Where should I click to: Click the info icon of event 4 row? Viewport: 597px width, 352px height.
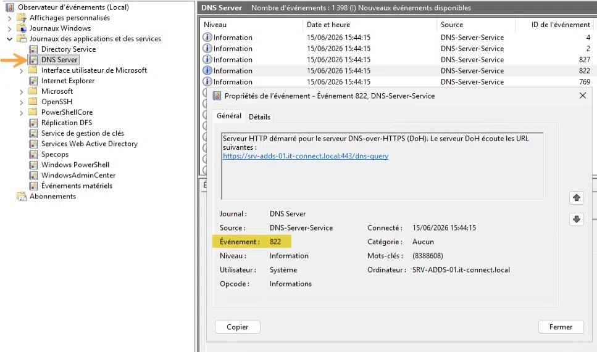tap(207, 37)
